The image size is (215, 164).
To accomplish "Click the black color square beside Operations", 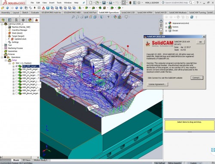I will (5, 57).
